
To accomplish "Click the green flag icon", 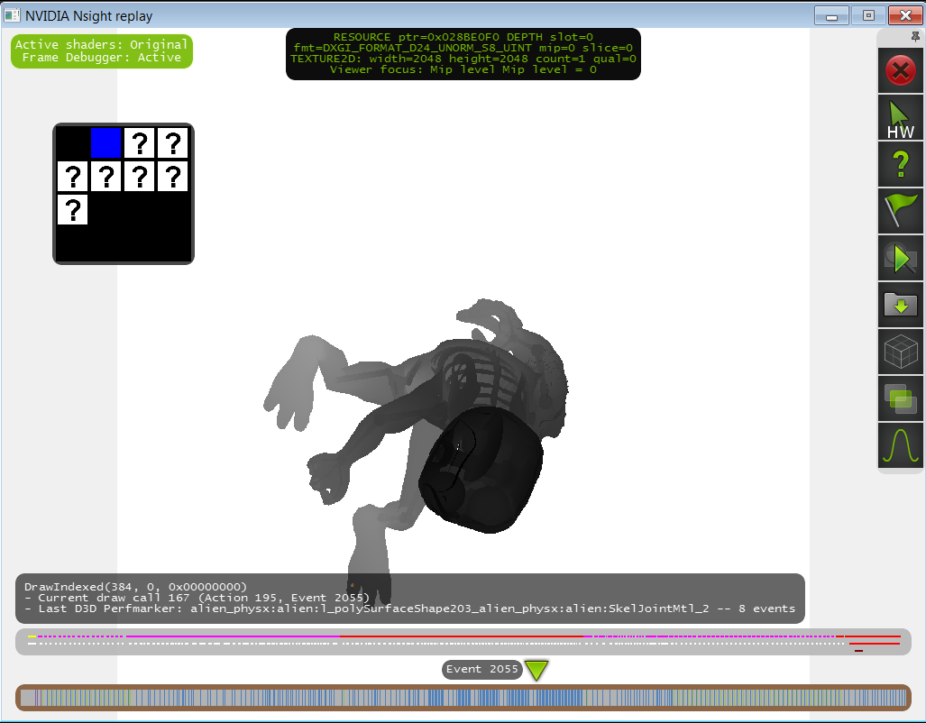I will click(900, 212).
